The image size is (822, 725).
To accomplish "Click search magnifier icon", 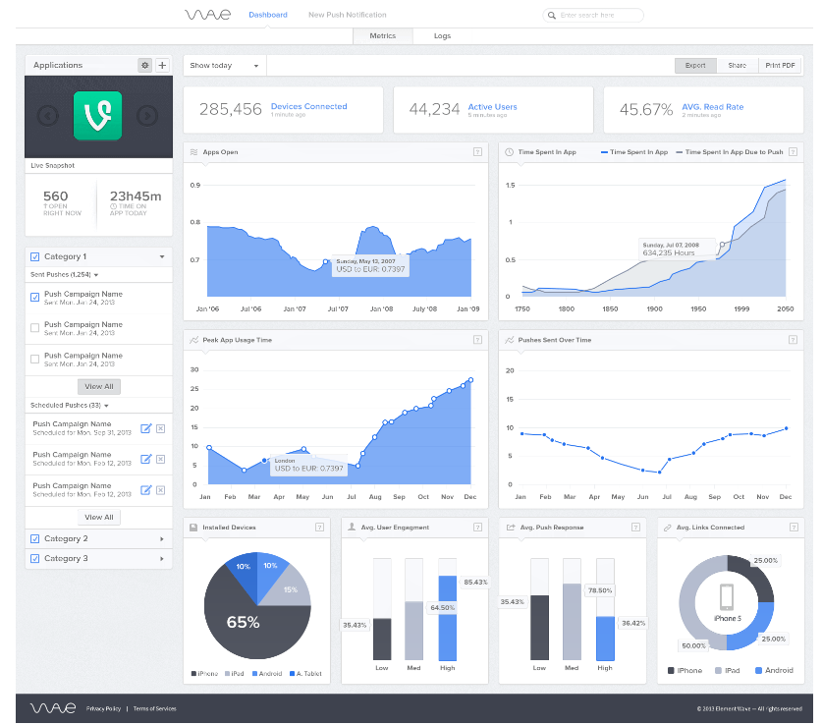I will pyautogui.click(x=552, y=15).
